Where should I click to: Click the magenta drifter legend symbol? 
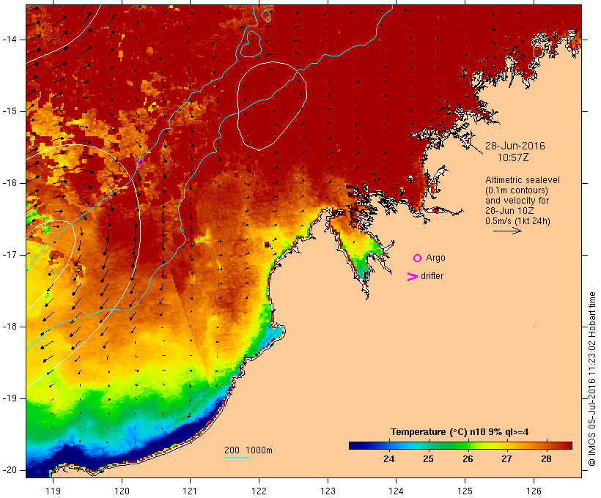click(x=412, y=277)
